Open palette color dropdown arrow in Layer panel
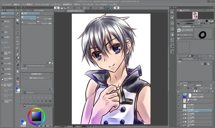 pyautogui.click(x=181, y=88)
